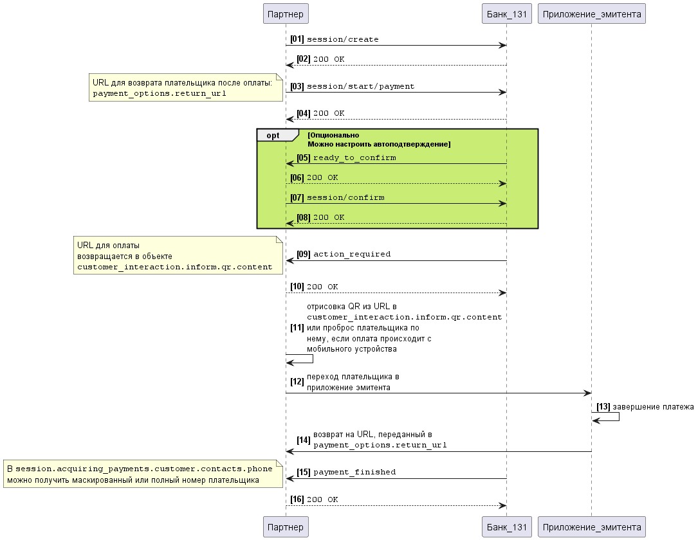Select the [01] session/create message

(335, 39)
